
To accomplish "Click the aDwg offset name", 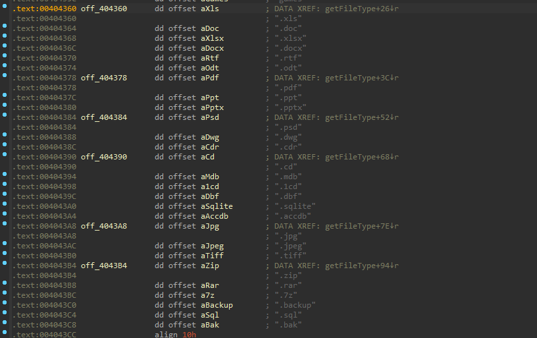I will [210, 137].
